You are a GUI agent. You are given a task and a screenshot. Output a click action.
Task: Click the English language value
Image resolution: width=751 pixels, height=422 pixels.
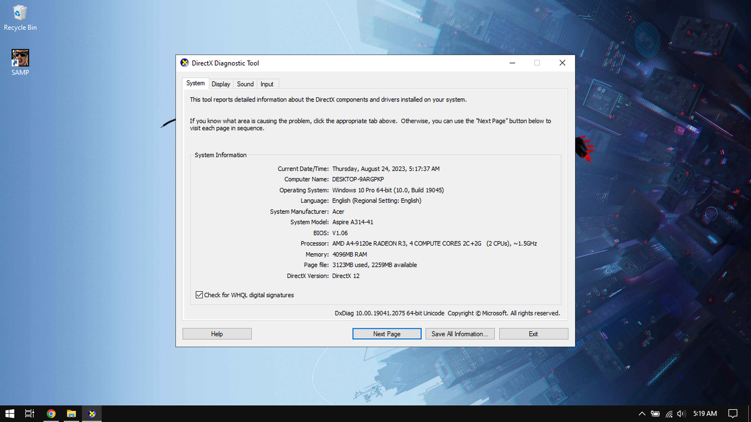tap(377, 200)
